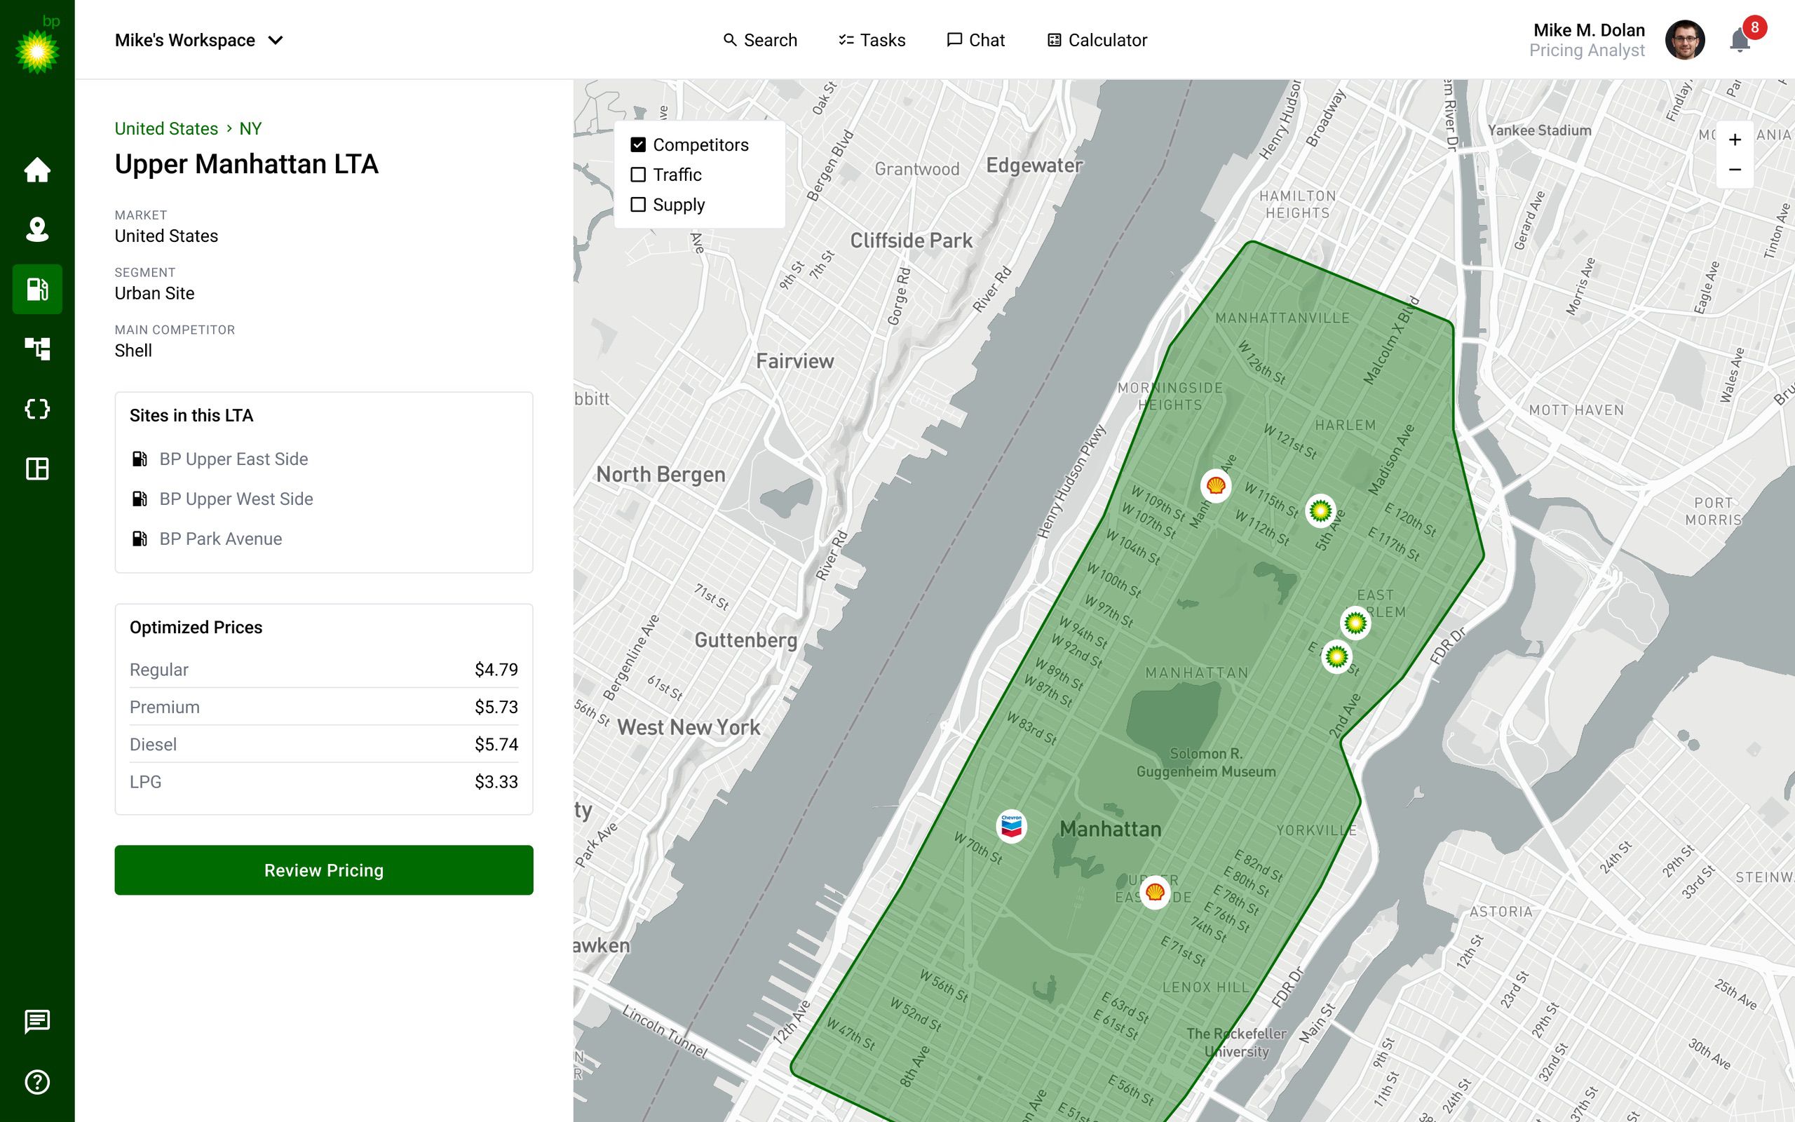Image resolution: width=1795 pixels, height=1122 pixels.
Task: Open the location pin sidebar icon
Action: pyautogui.click(x=37, y=229)
